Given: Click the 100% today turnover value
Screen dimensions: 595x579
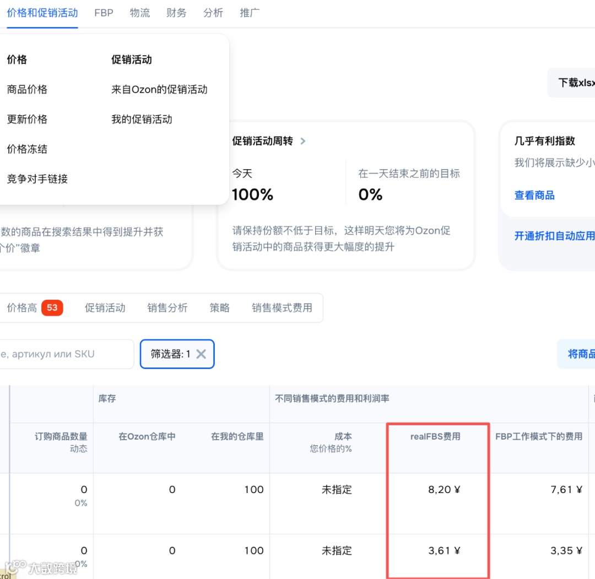Looking at the screenshot, I should [x=252, y=194].
